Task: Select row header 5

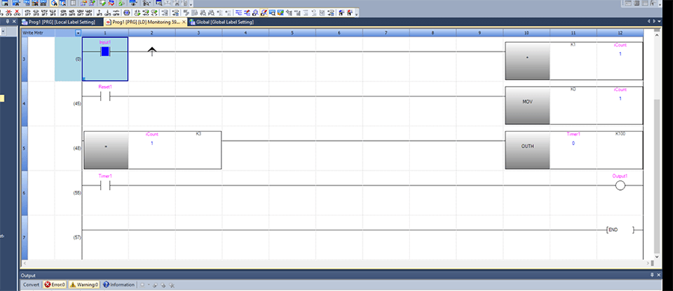Action: pyautogui.click(x=24, y=149)
